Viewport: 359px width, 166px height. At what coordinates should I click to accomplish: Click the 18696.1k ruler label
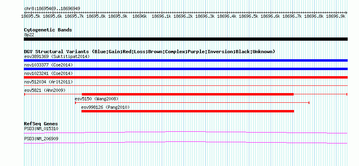pyautogui.click(x=161, y=17)
